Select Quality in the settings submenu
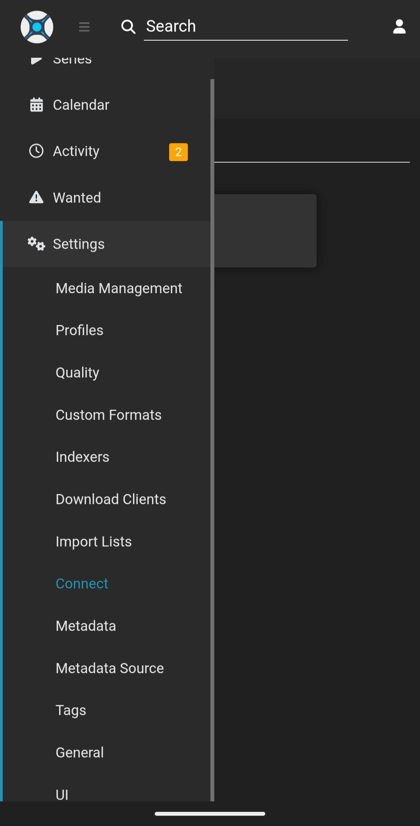420x826 pixels. click(77, 373)
